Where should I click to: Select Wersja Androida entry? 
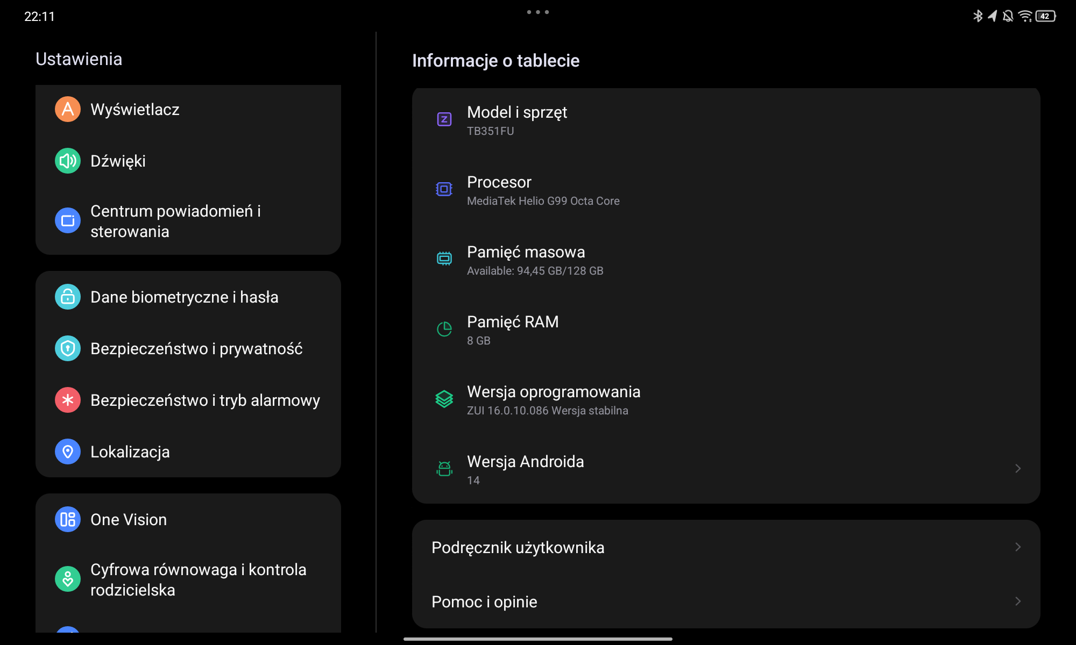726,469
